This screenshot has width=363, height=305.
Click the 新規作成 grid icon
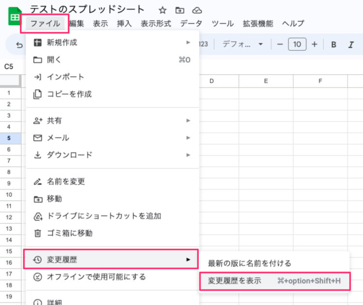(37, 43)
